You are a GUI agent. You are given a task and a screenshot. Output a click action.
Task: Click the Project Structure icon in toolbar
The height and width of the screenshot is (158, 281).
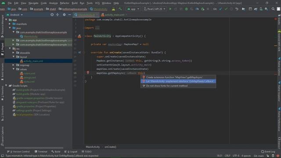pyautogui.click(x=243, y=9)
